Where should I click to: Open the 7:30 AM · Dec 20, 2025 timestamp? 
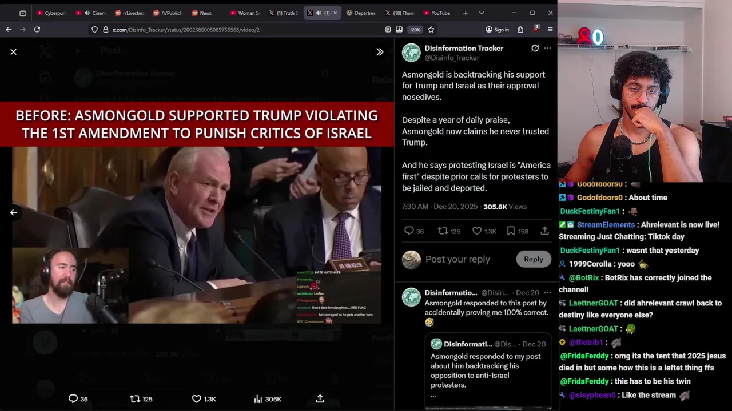click(x=440, y=207)
